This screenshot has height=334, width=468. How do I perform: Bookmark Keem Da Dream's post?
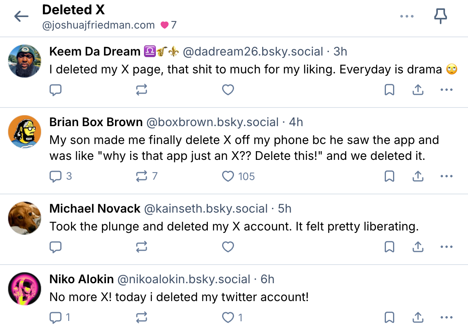point(389,90)
